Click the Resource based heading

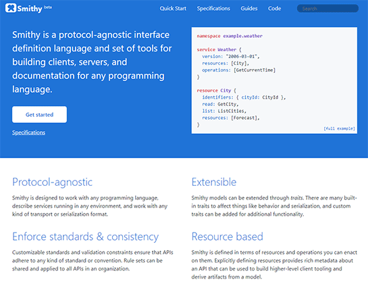click(227, 237)
